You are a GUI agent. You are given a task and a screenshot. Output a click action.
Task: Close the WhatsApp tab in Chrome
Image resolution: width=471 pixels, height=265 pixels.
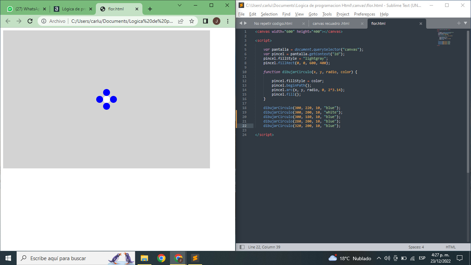(x=44, y=9)
